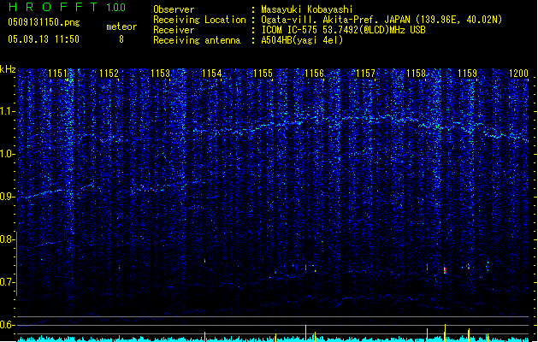Select the 1.1 frequency axis label
This screenshot has height=342, width=538.
coord(8,111)
